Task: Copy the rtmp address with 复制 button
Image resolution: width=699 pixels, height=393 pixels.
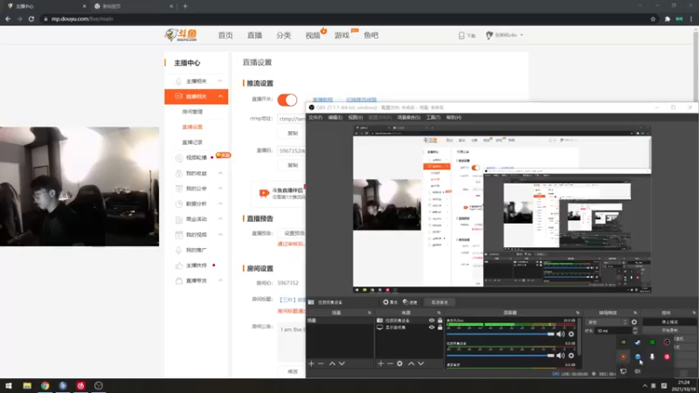Action: (293, 134)
